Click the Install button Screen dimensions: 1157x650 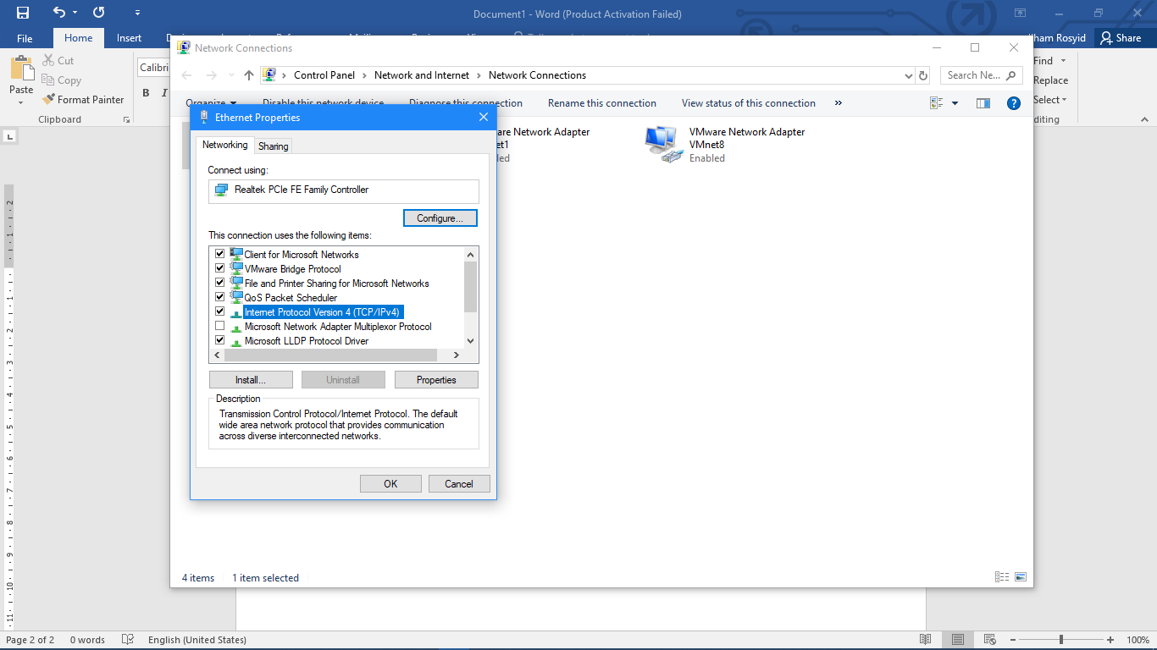click(251, 380)
